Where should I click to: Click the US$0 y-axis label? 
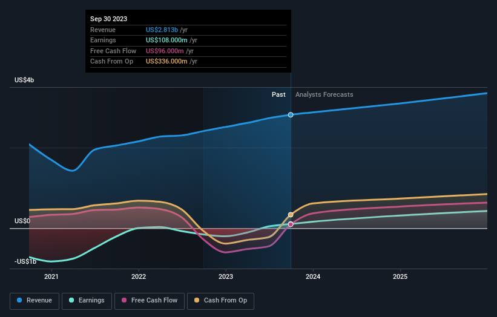coord(22,221)
